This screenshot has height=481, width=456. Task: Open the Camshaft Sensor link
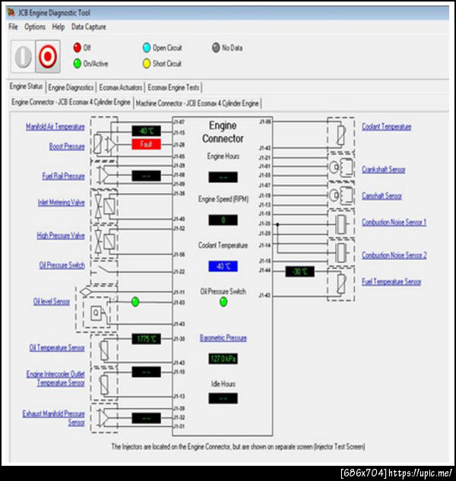coord(382,196)
